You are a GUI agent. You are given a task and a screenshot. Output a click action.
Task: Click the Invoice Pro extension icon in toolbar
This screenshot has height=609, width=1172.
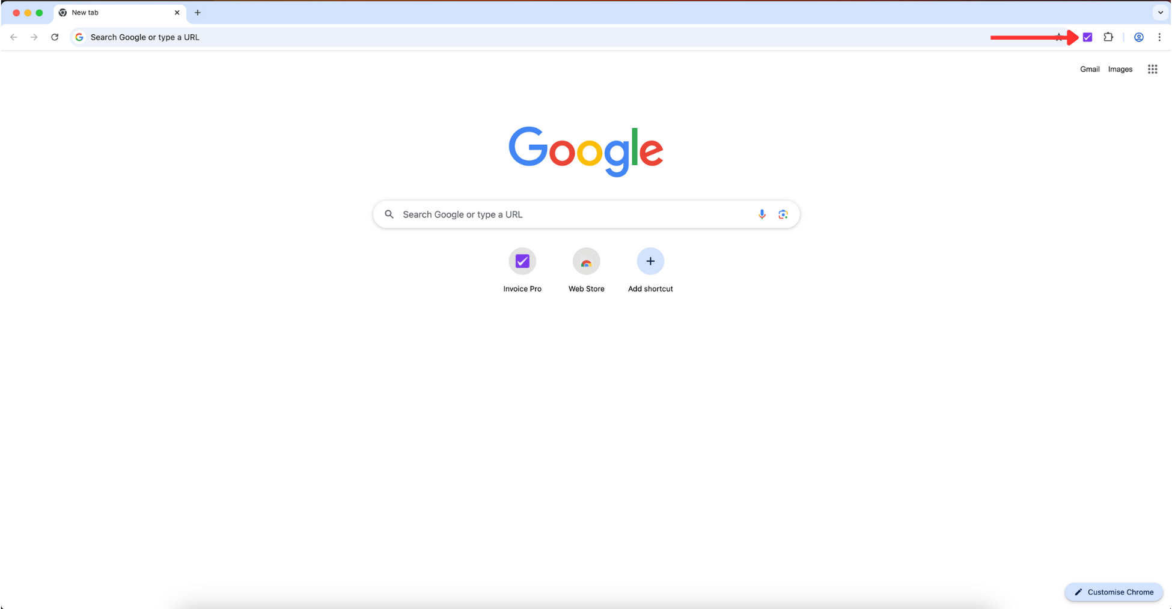1087,37
